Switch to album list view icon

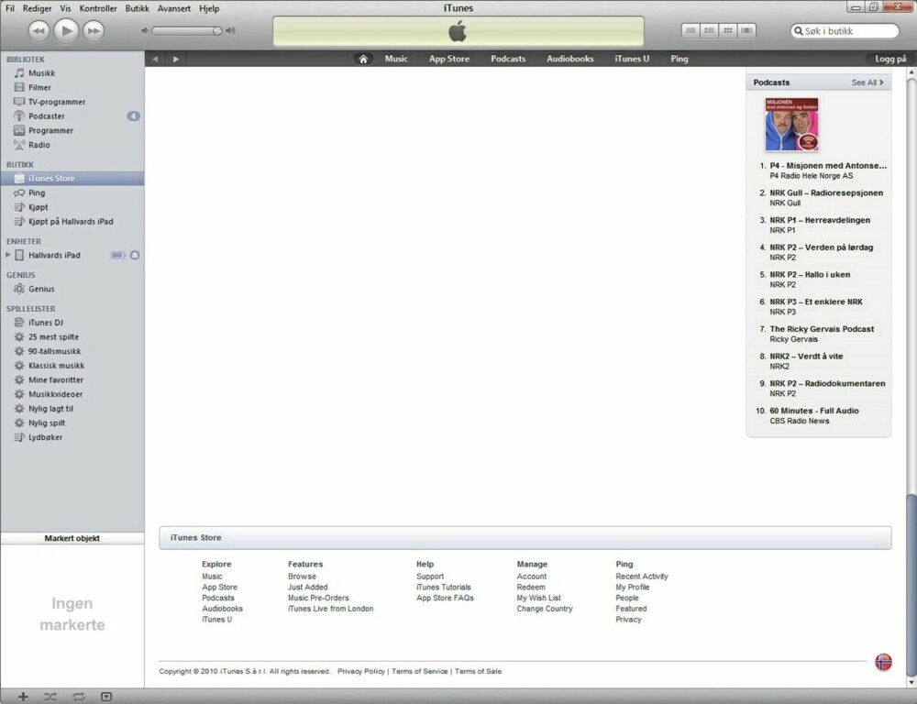click(710, 30)
